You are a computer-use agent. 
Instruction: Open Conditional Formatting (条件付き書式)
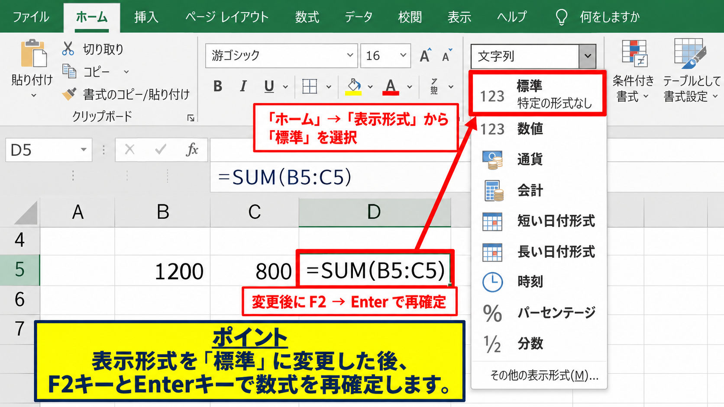(x=634, y=71)
